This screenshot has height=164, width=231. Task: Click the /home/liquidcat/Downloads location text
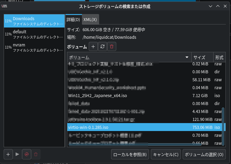109,37
